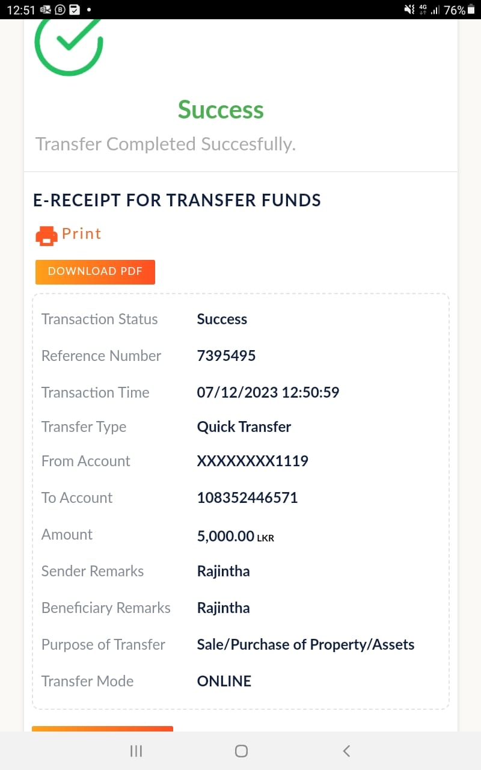Click the Print link text
This screenshot has height=770, width=481.
pyautogui.click(x=82, y=234)
